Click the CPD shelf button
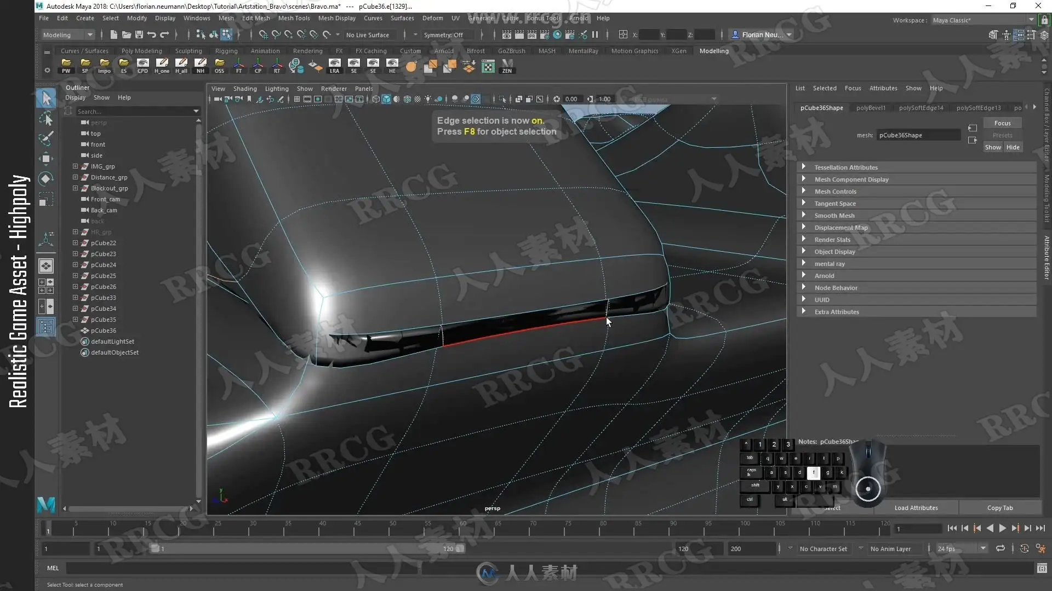 tap(142, 66)
